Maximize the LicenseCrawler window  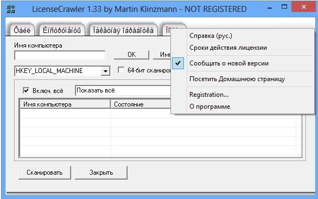[x=284, y=7]
